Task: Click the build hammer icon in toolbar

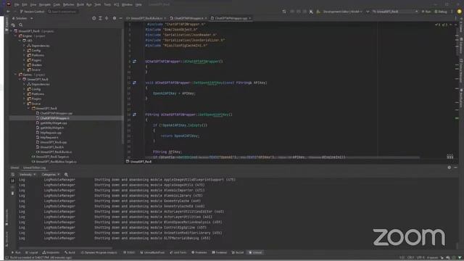Action: click(x=311, y=12)
